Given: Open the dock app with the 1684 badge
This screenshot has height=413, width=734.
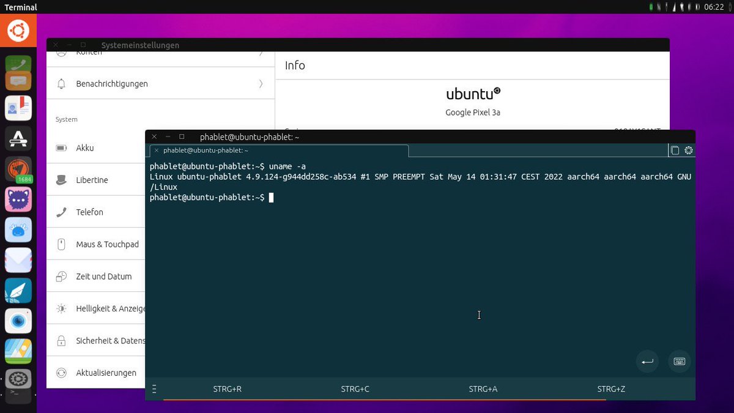Looking at the screenshot, I should (18, 169).
